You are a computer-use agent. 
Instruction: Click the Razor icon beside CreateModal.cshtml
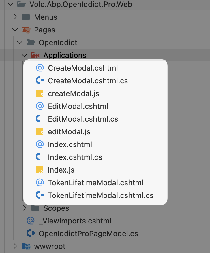[x=40, y=68]
